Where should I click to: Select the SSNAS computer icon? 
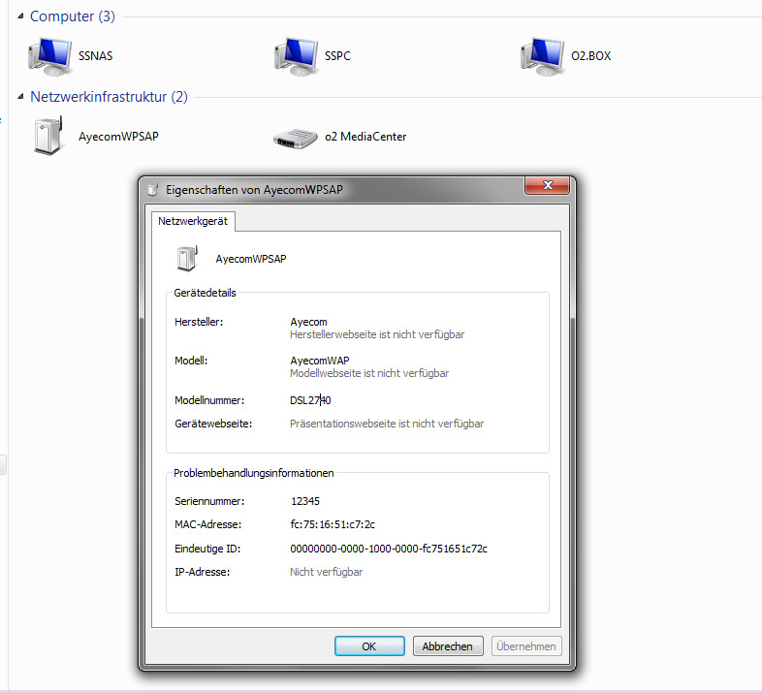(x=50, y=56)
